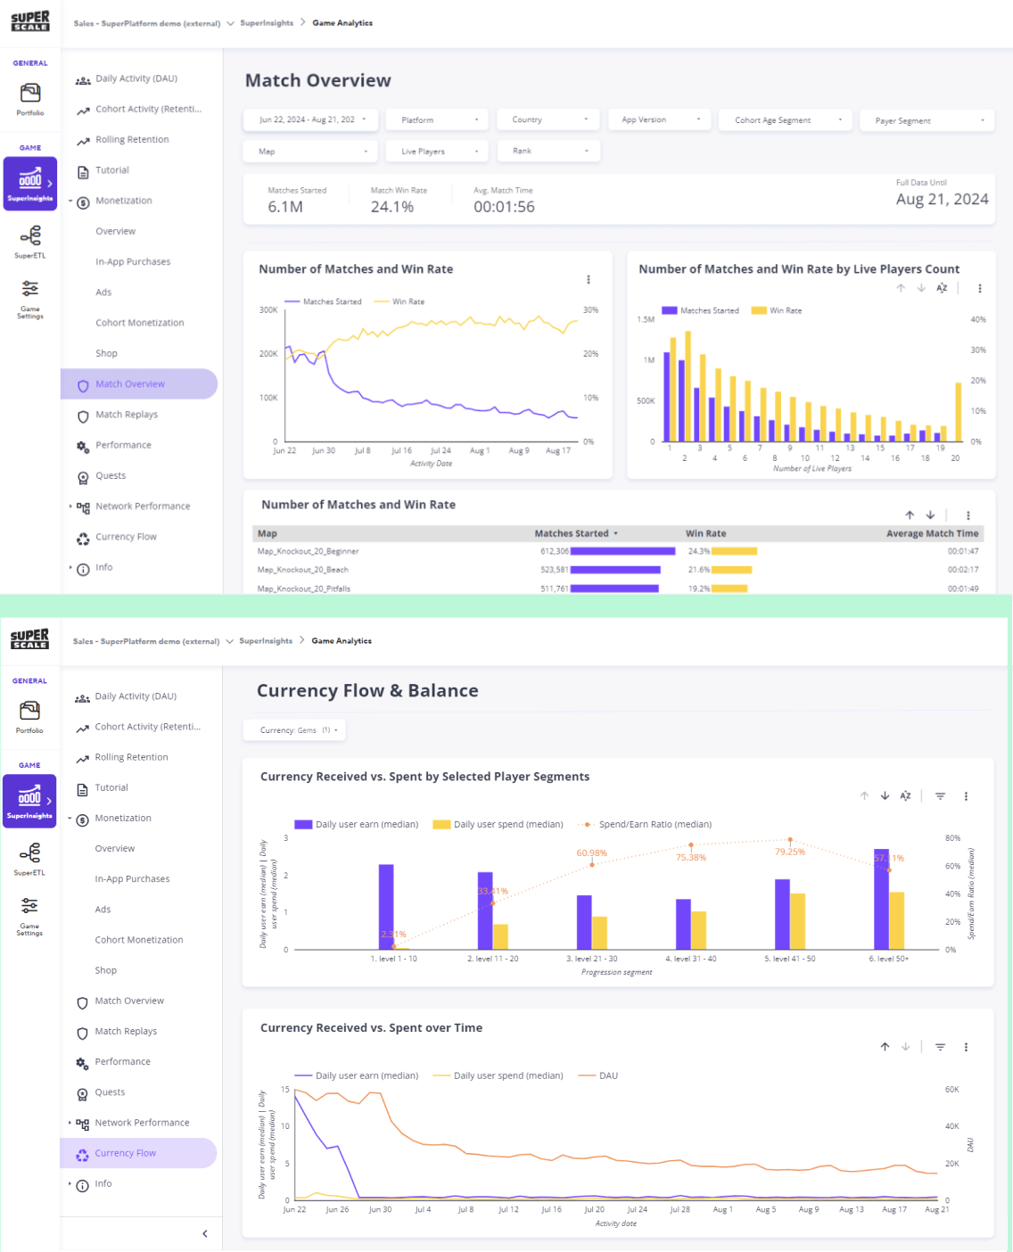Click Map_Knockout_20_Beach table row
1013x1252 pixels.
pos(618,570)
